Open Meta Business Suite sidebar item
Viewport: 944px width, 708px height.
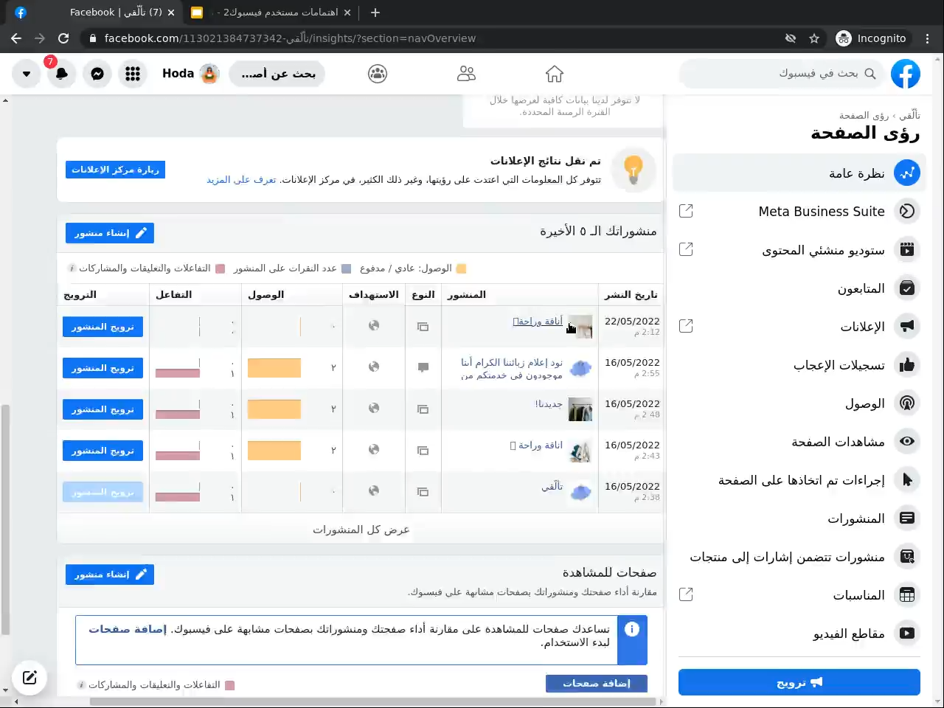click(x=799, y=212)
